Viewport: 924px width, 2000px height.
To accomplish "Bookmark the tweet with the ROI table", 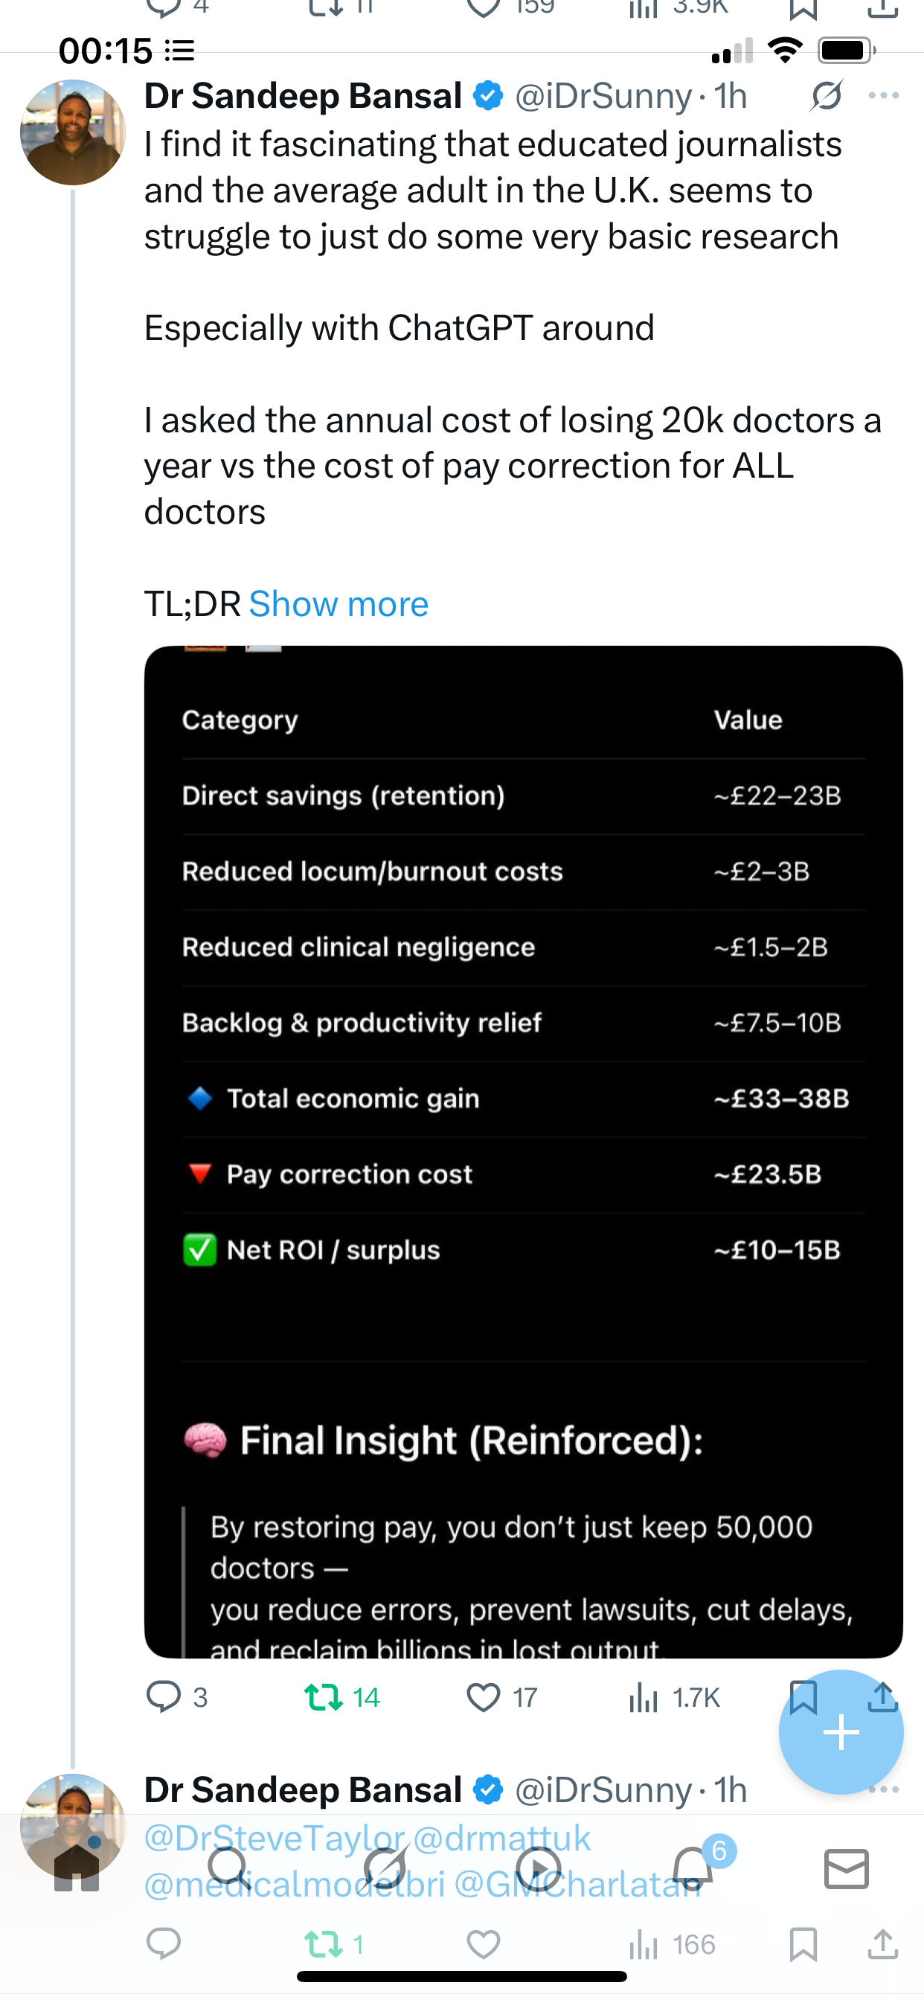I will tap(803, 1697).
